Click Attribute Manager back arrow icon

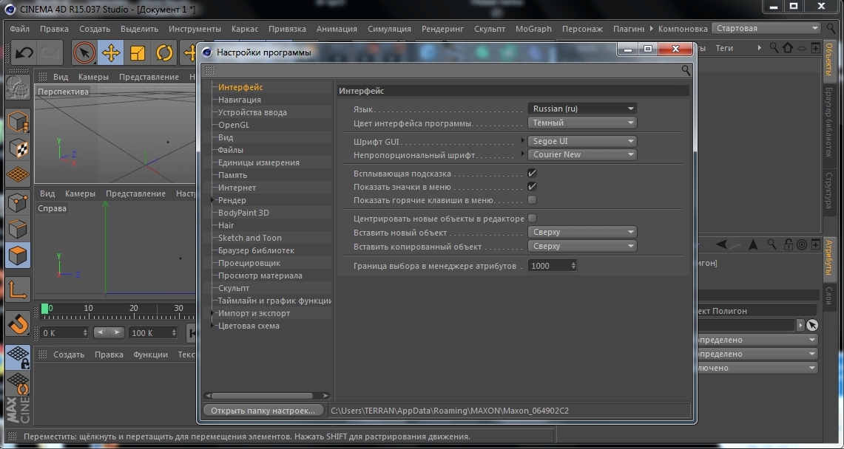pos(722,245)
